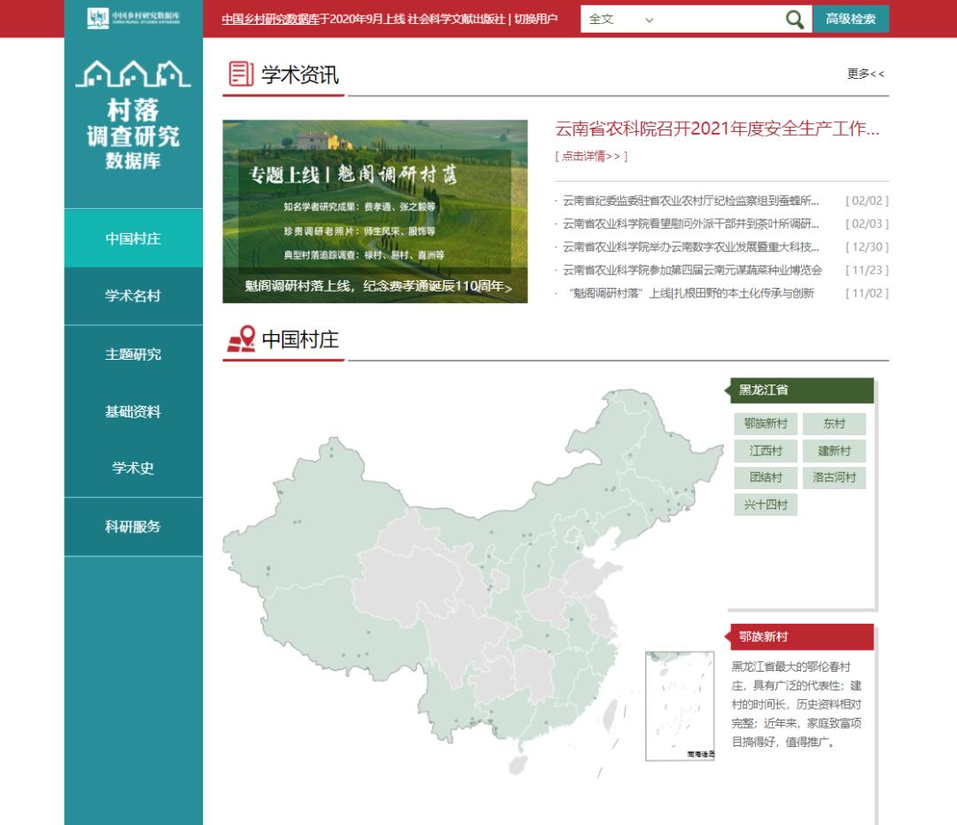Click 切换用户 to switch user
Viewport: 957px width, 825px height.
pos(535,19)
